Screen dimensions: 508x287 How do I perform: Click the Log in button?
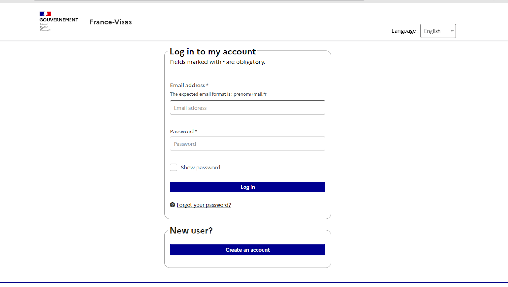tap(248, 187)
